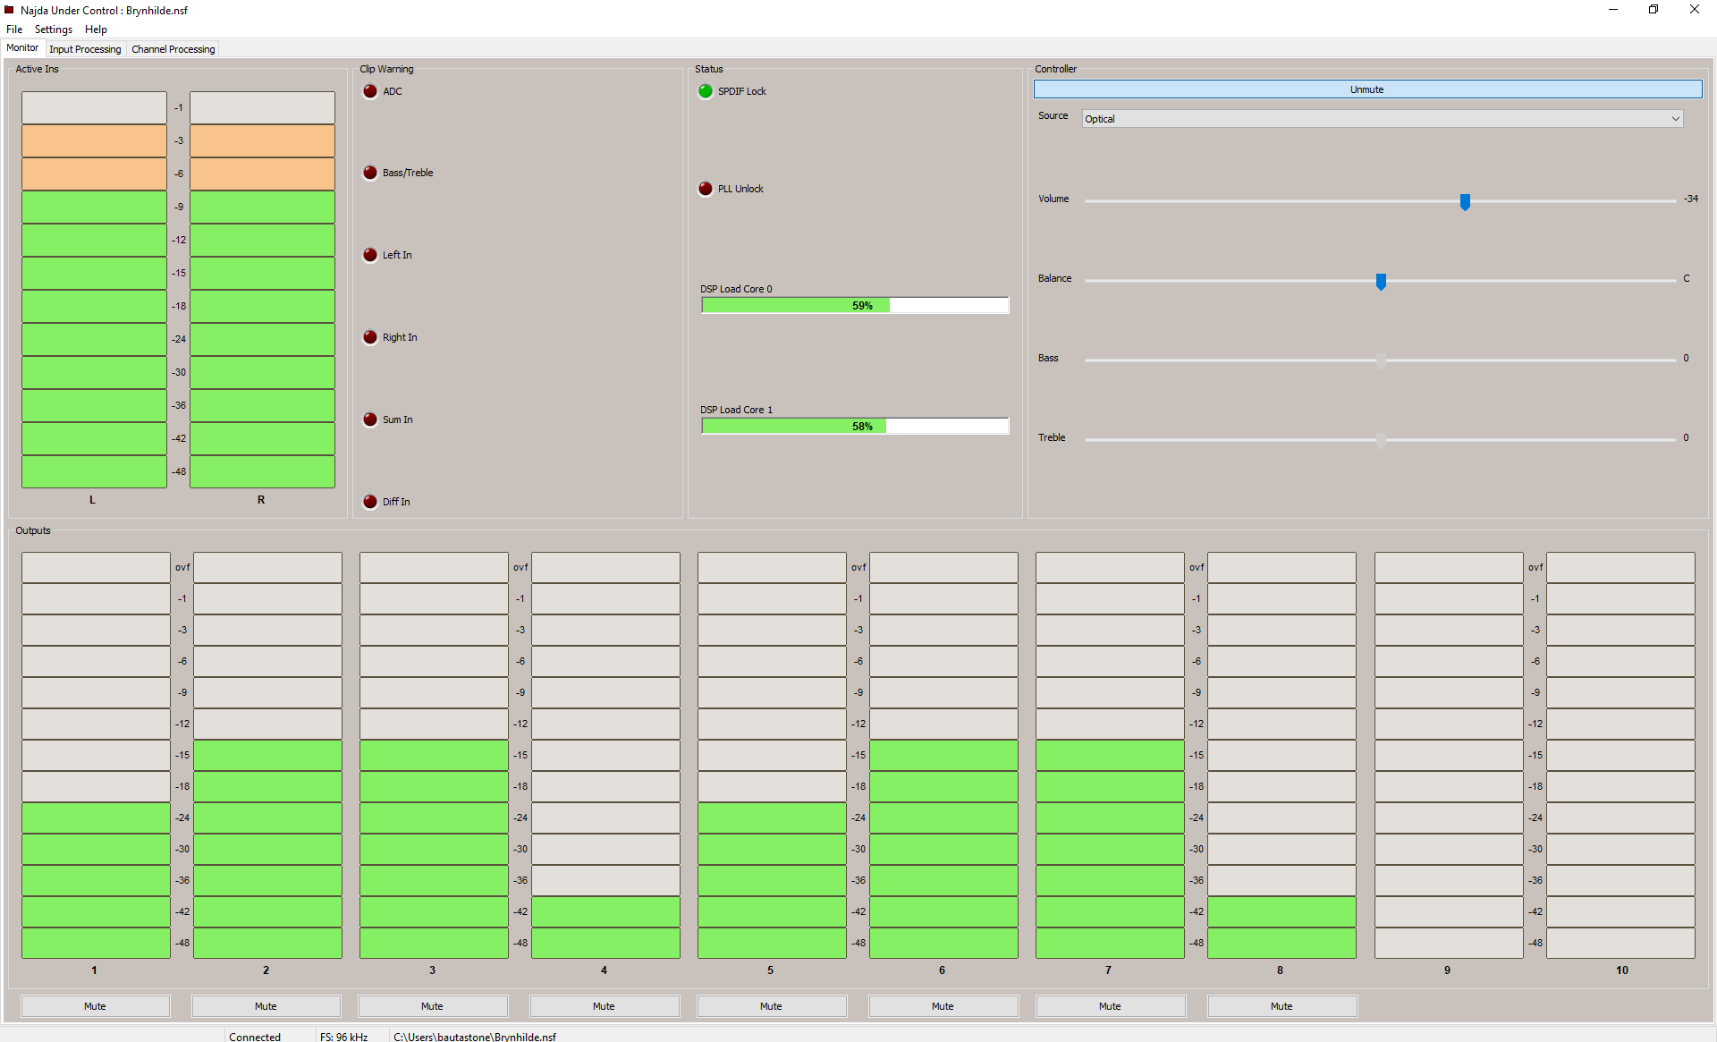1717x1042 pixels.
Task: Switch to the Input Processing tab
Action: pos(85,48)
